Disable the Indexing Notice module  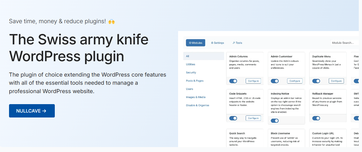(x=275, y=121)
